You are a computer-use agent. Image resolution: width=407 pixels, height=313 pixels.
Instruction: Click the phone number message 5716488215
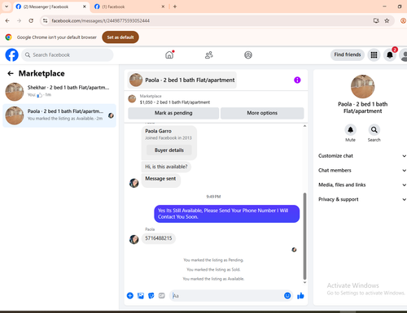coord(159,238)
